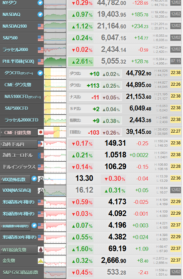The image size is (183, 279).
Task: Click the ▲1.60% change in WTI原油先物 row
Action: point(81,249)
